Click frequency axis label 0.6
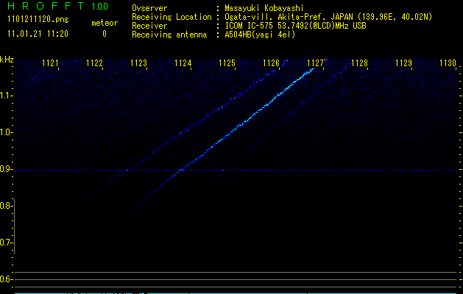The image size is (463, 294). pyautogui.click(x=6, y=279)
